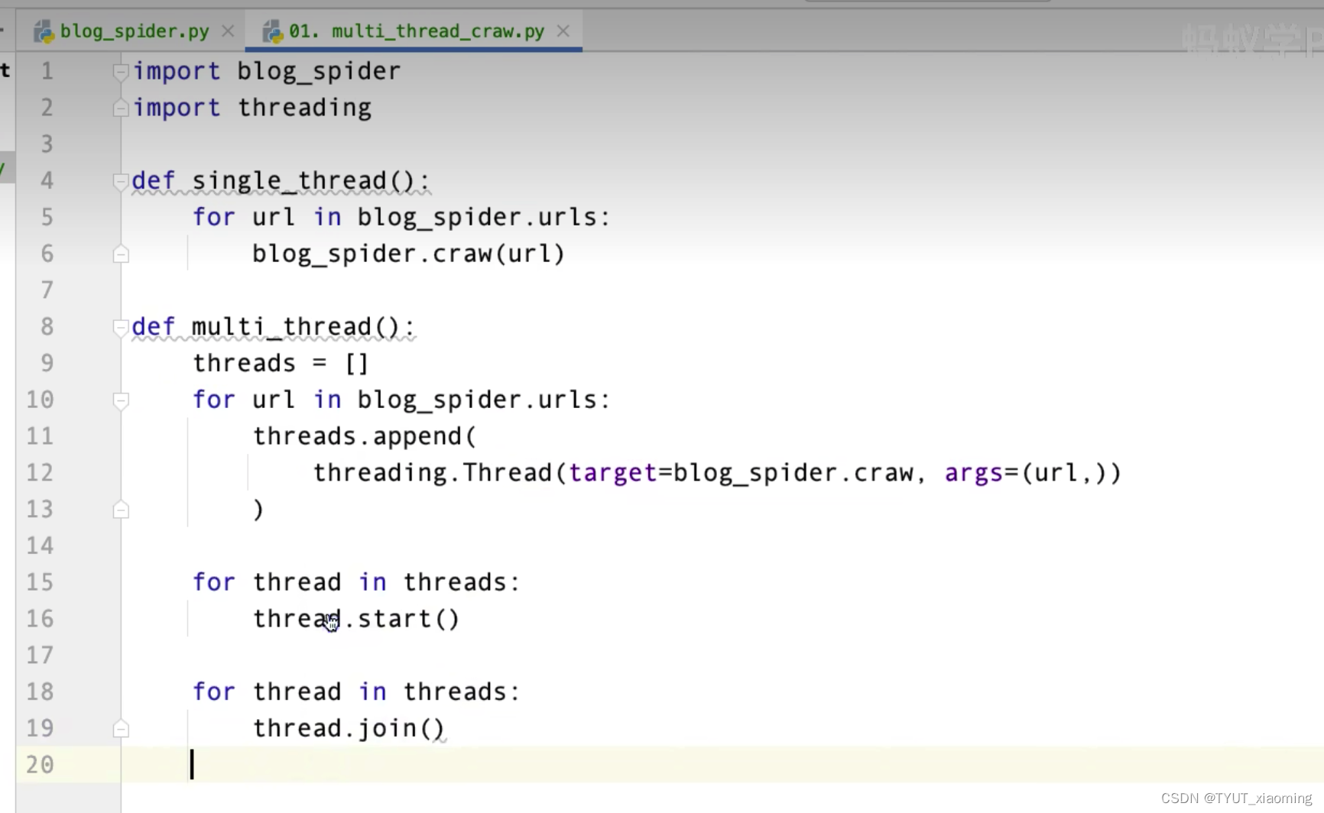
Task: Click the fold end marker on line 6
Action: [x=121, y=254]
